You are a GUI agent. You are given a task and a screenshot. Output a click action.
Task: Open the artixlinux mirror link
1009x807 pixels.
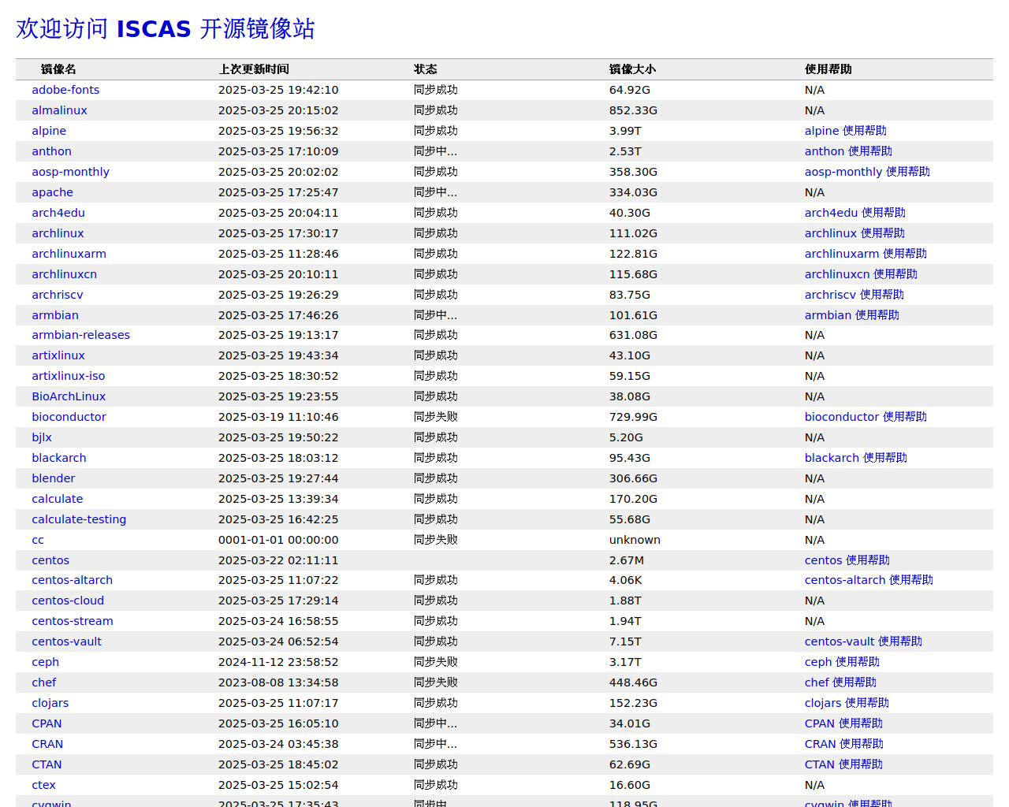pos(58,355)
